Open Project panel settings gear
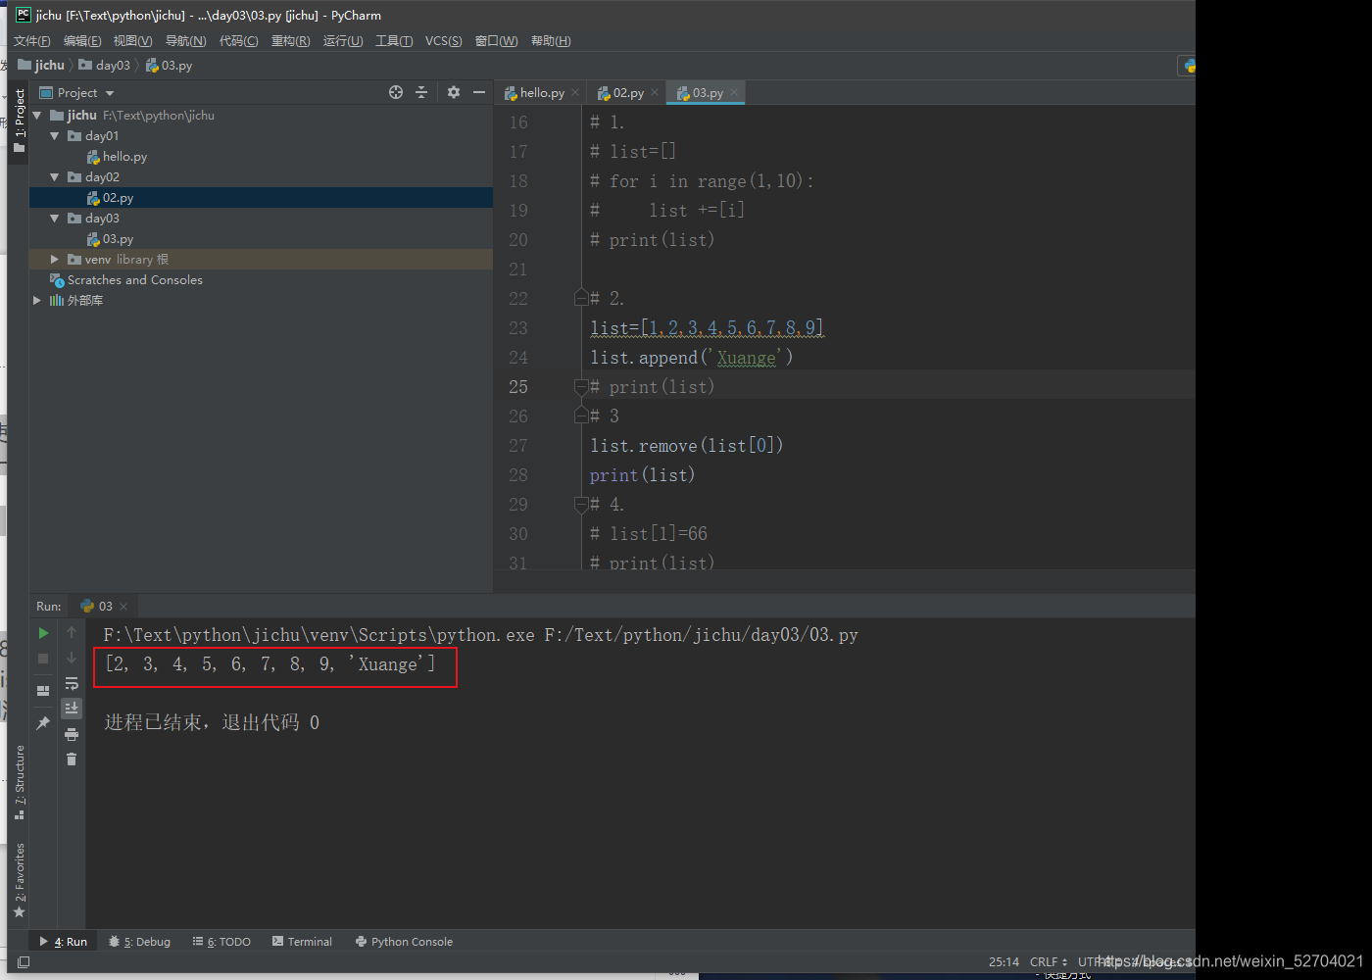The image size is (1372, 980). (x=454, y=92)
